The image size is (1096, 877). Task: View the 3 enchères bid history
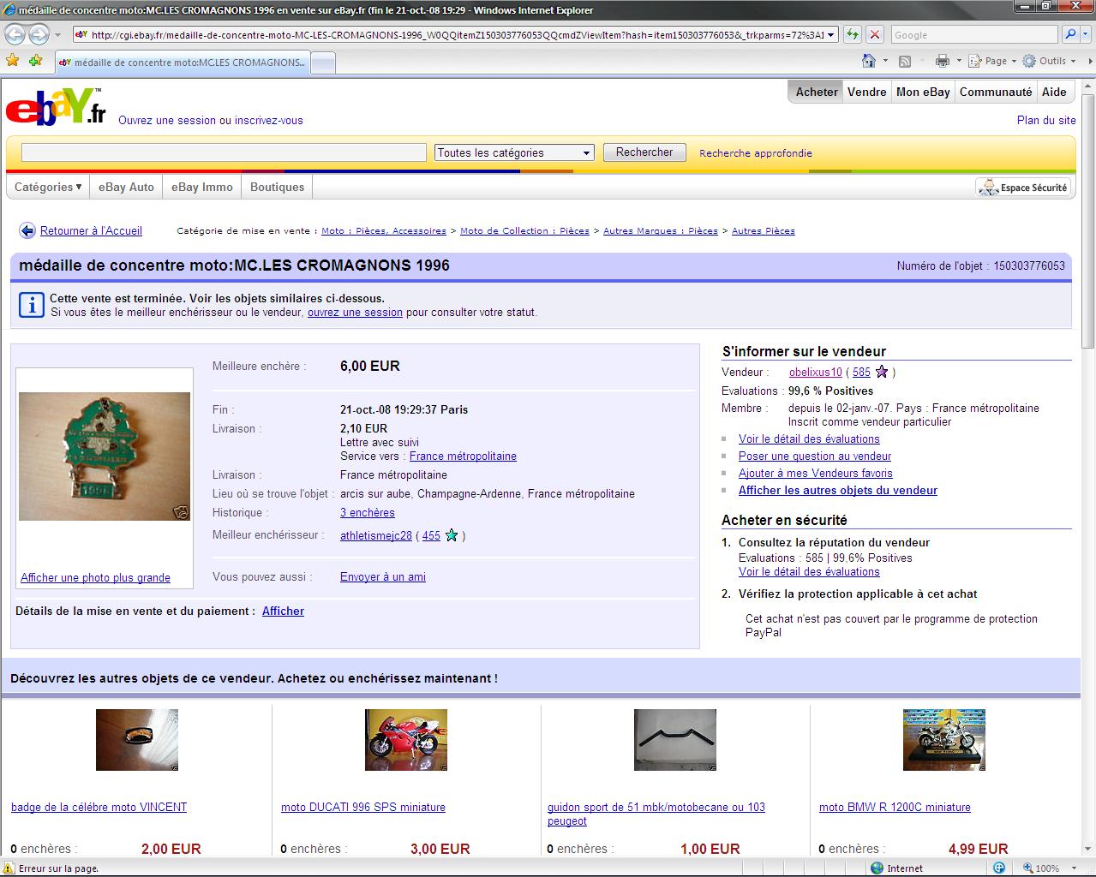368,513
